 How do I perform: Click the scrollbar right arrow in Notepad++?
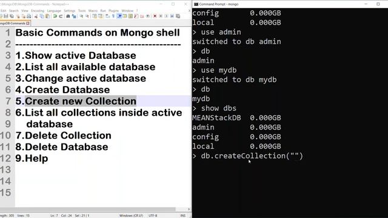(189, 209)
